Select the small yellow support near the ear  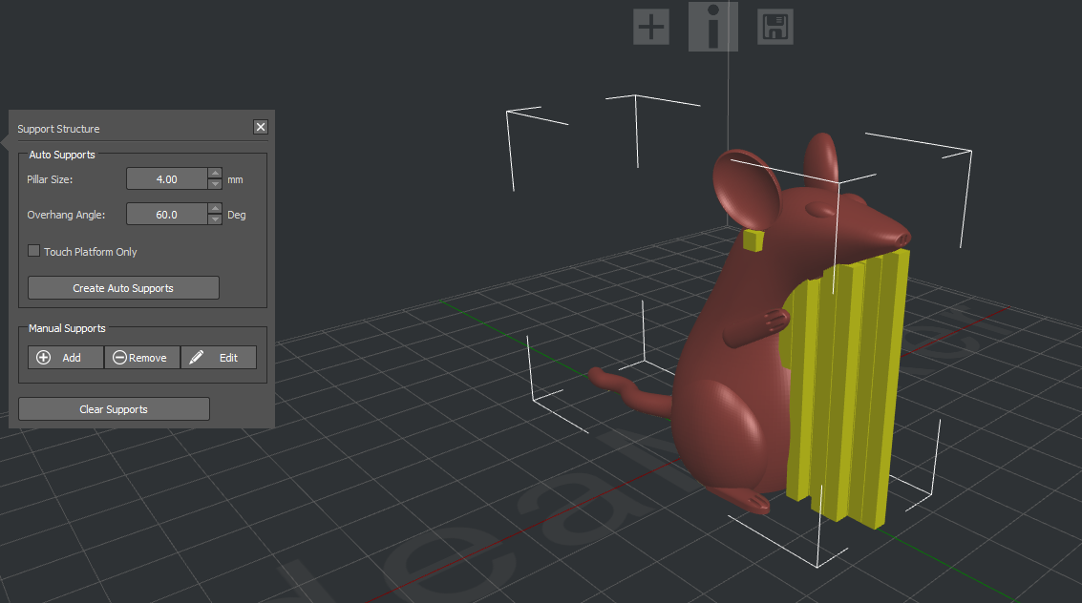(x=753, y=240)
